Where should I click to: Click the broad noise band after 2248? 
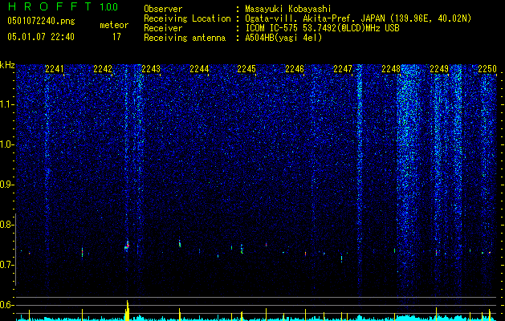tap(409, 181)
